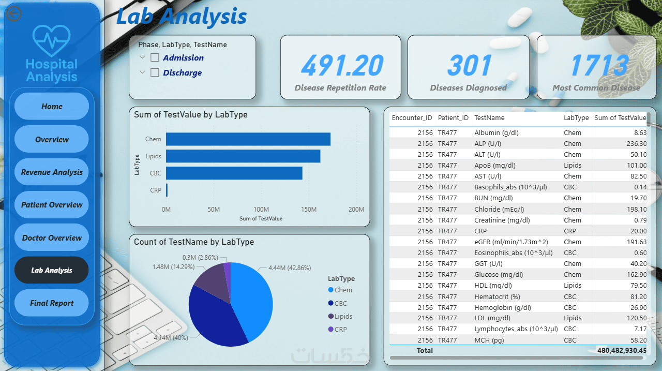Open the Patient Overview page
662x371 pixels.
tap(52, 205)
